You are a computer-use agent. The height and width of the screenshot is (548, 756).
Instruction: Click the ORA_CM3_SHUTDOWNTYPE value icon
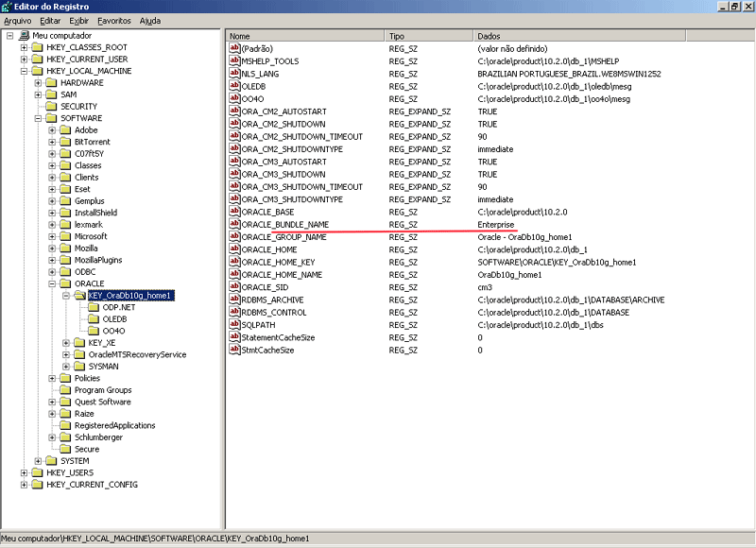[x=234, y=199]
